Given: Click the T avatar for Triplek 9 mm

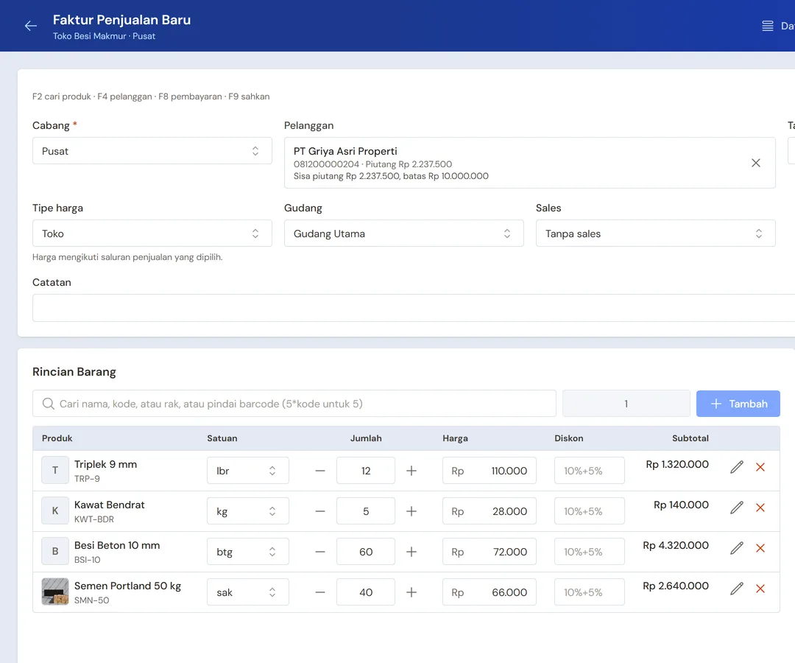Looking at the screenshot, I should point(54,470).
